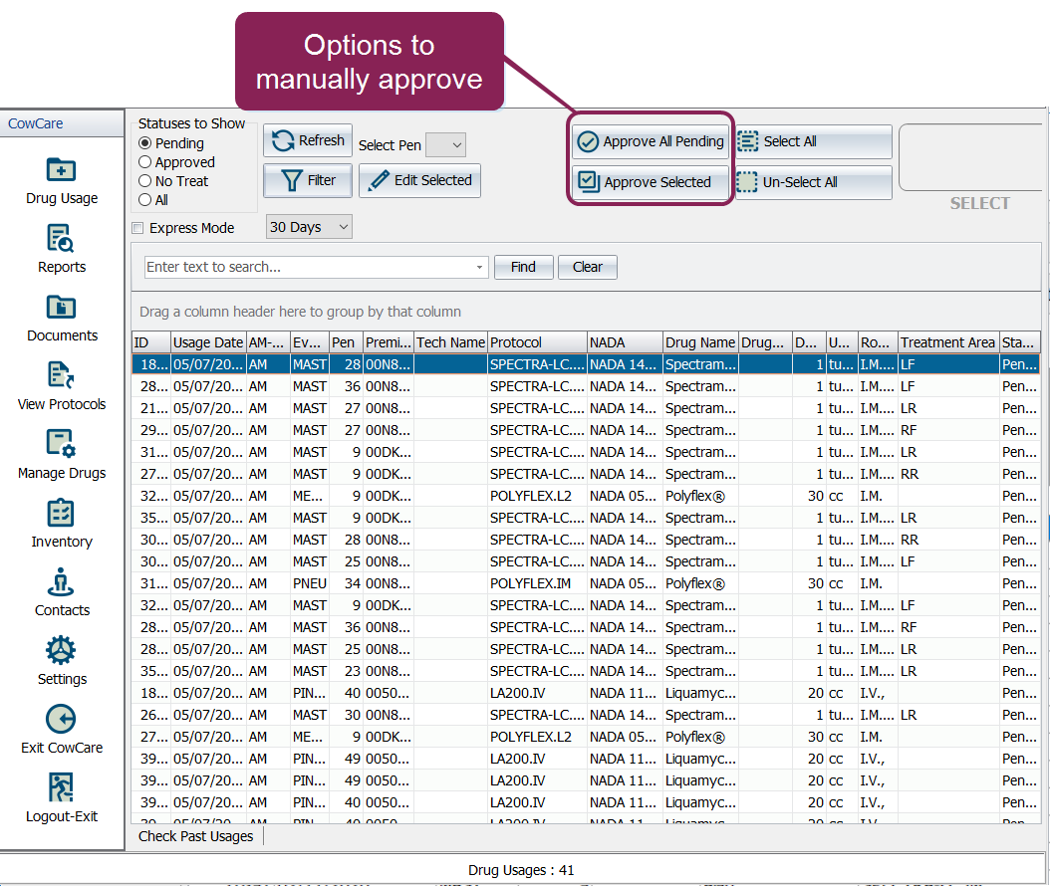Screen dimensions: 1050x886
Task: Sort by the Usage Date column header
Action: tap(207, 342)
